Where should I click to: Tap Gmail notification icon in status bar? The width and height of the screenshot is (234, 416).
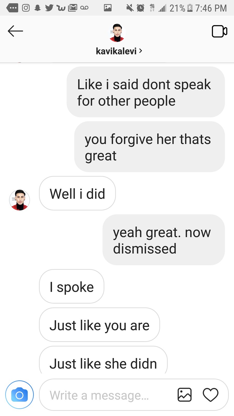click(73, 8)
